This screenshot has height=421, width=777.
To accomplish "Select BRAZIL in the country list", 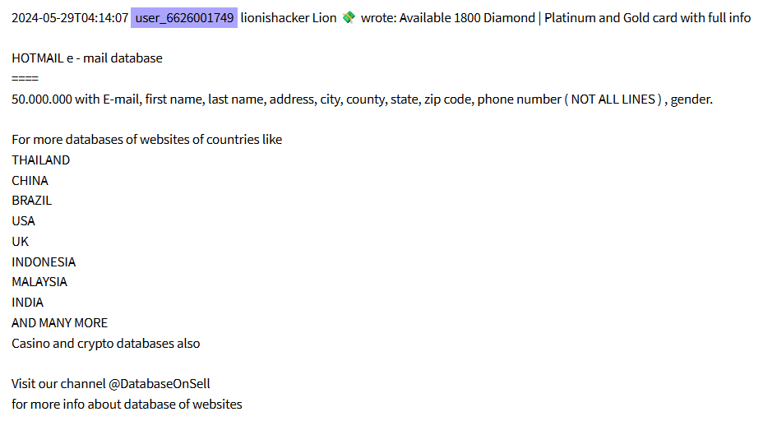I will pos(32,201).
